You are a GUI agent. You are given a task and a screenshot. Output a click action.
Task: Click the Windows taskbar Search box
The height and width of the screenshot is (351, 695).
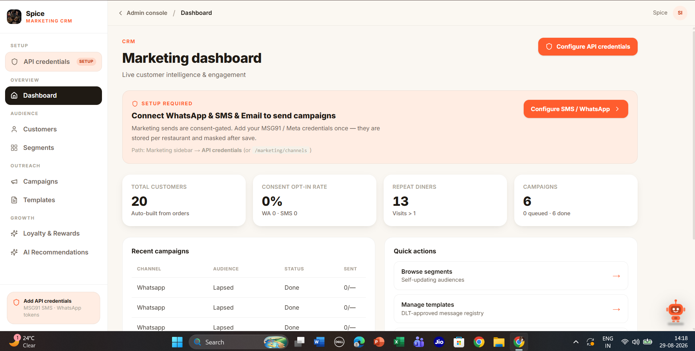coord(238,342)
